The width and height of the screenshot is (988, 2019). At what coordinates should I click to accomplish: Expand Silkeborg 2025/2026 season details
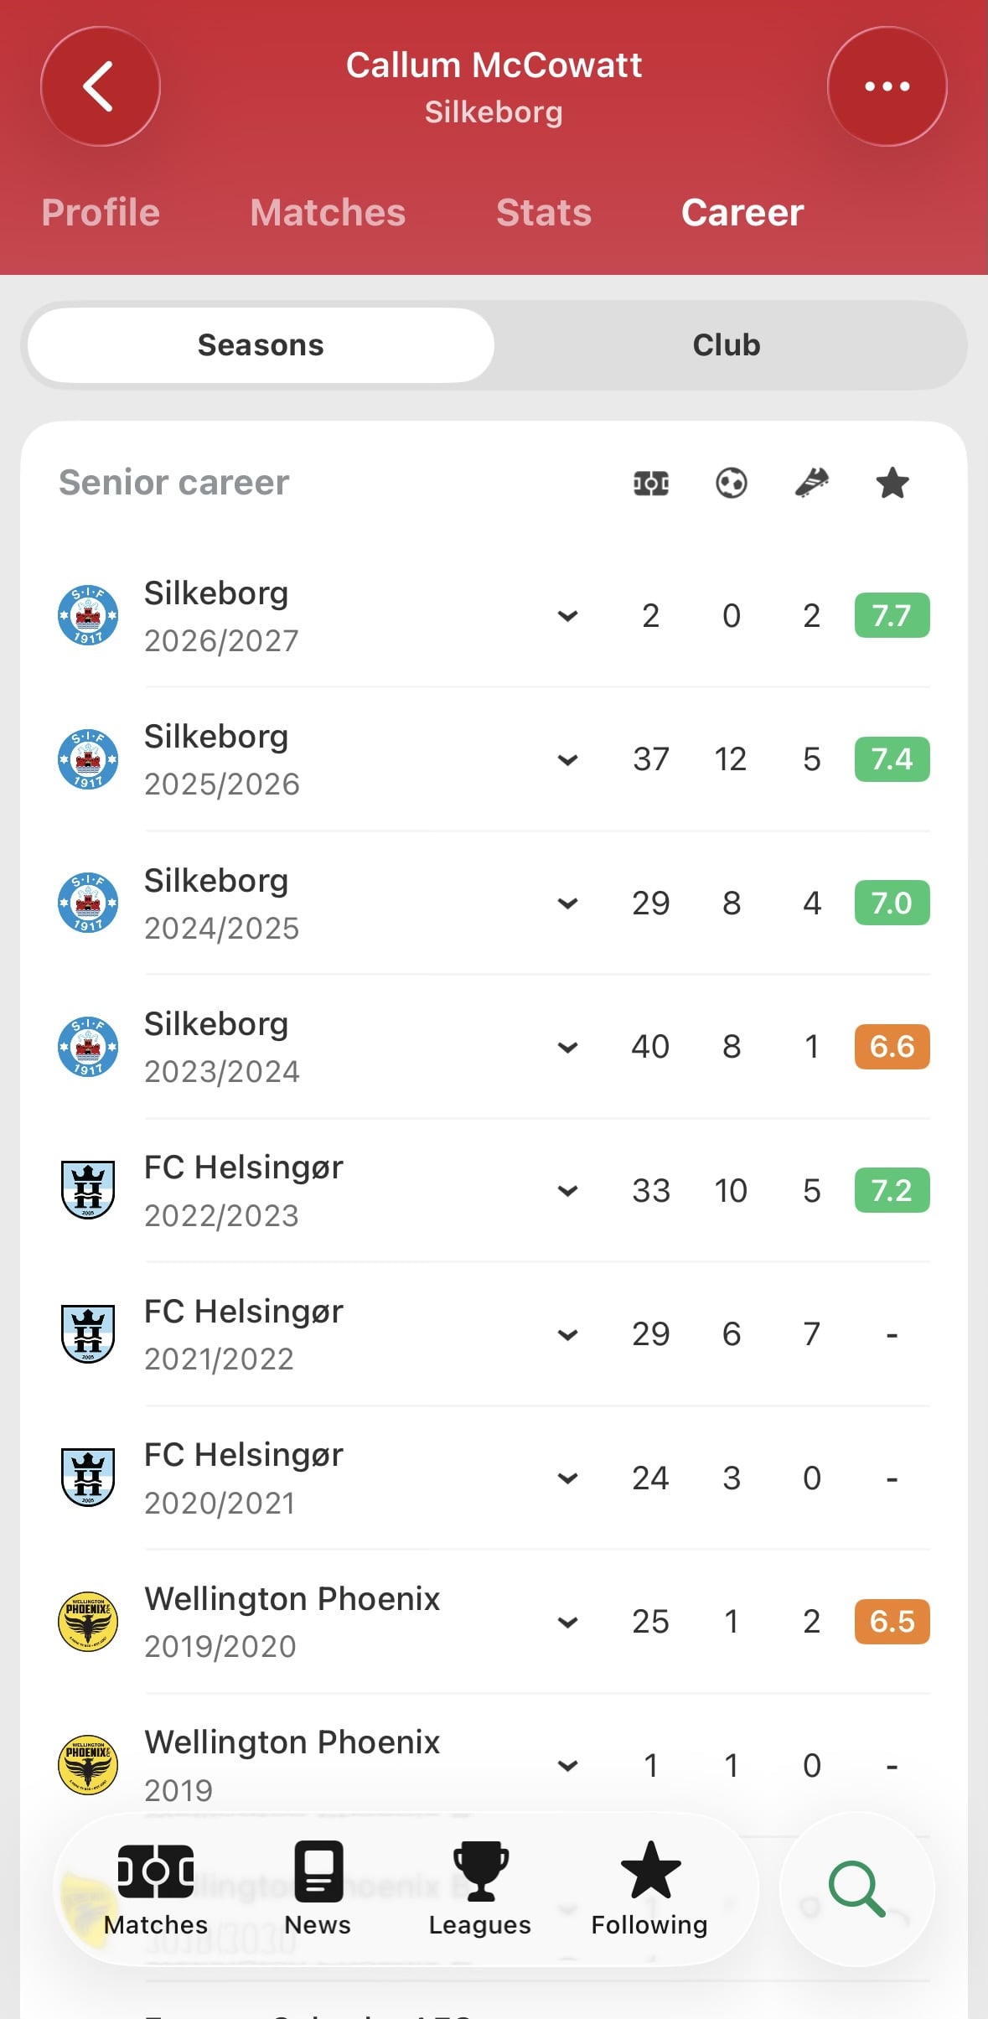[568, 760]
